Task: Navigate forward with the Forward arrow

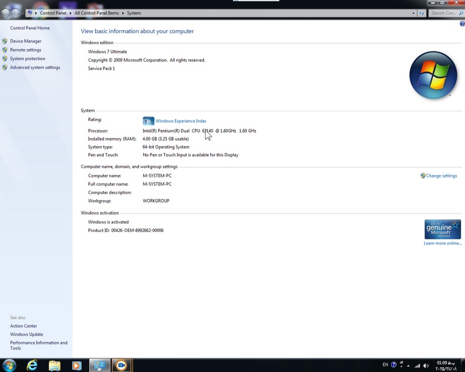Action: [15, 13]
